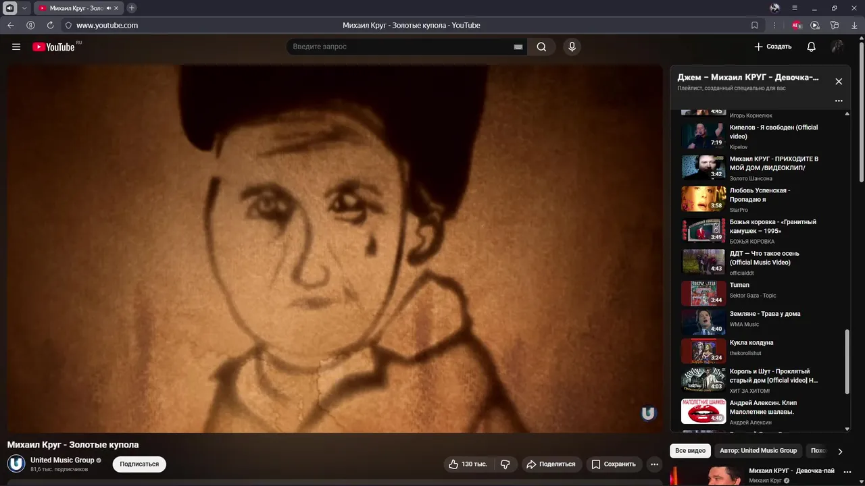
Task: Start voice search with the microphone
Action: pyautogui.click(x=572, y=47)
